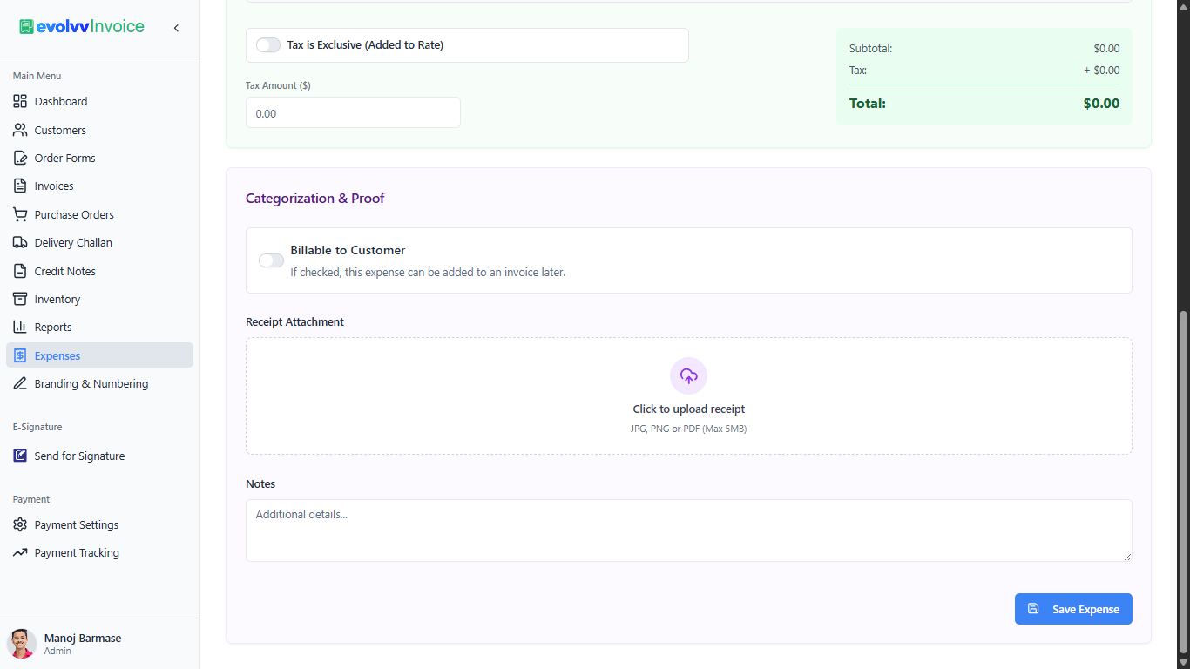Viewport: 1190px width, 669px height.
Task: Open Delivery Challan section
Action: (99, 242)
